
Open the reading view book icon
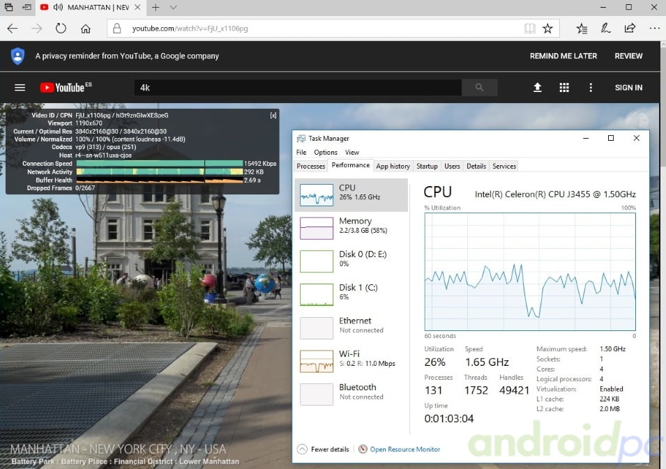point(530,29)
